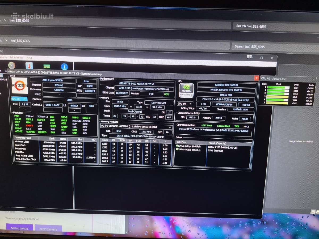This screenshot has width=319, height=239.
Task: Open the Help menu
Action: coord(29,58)
